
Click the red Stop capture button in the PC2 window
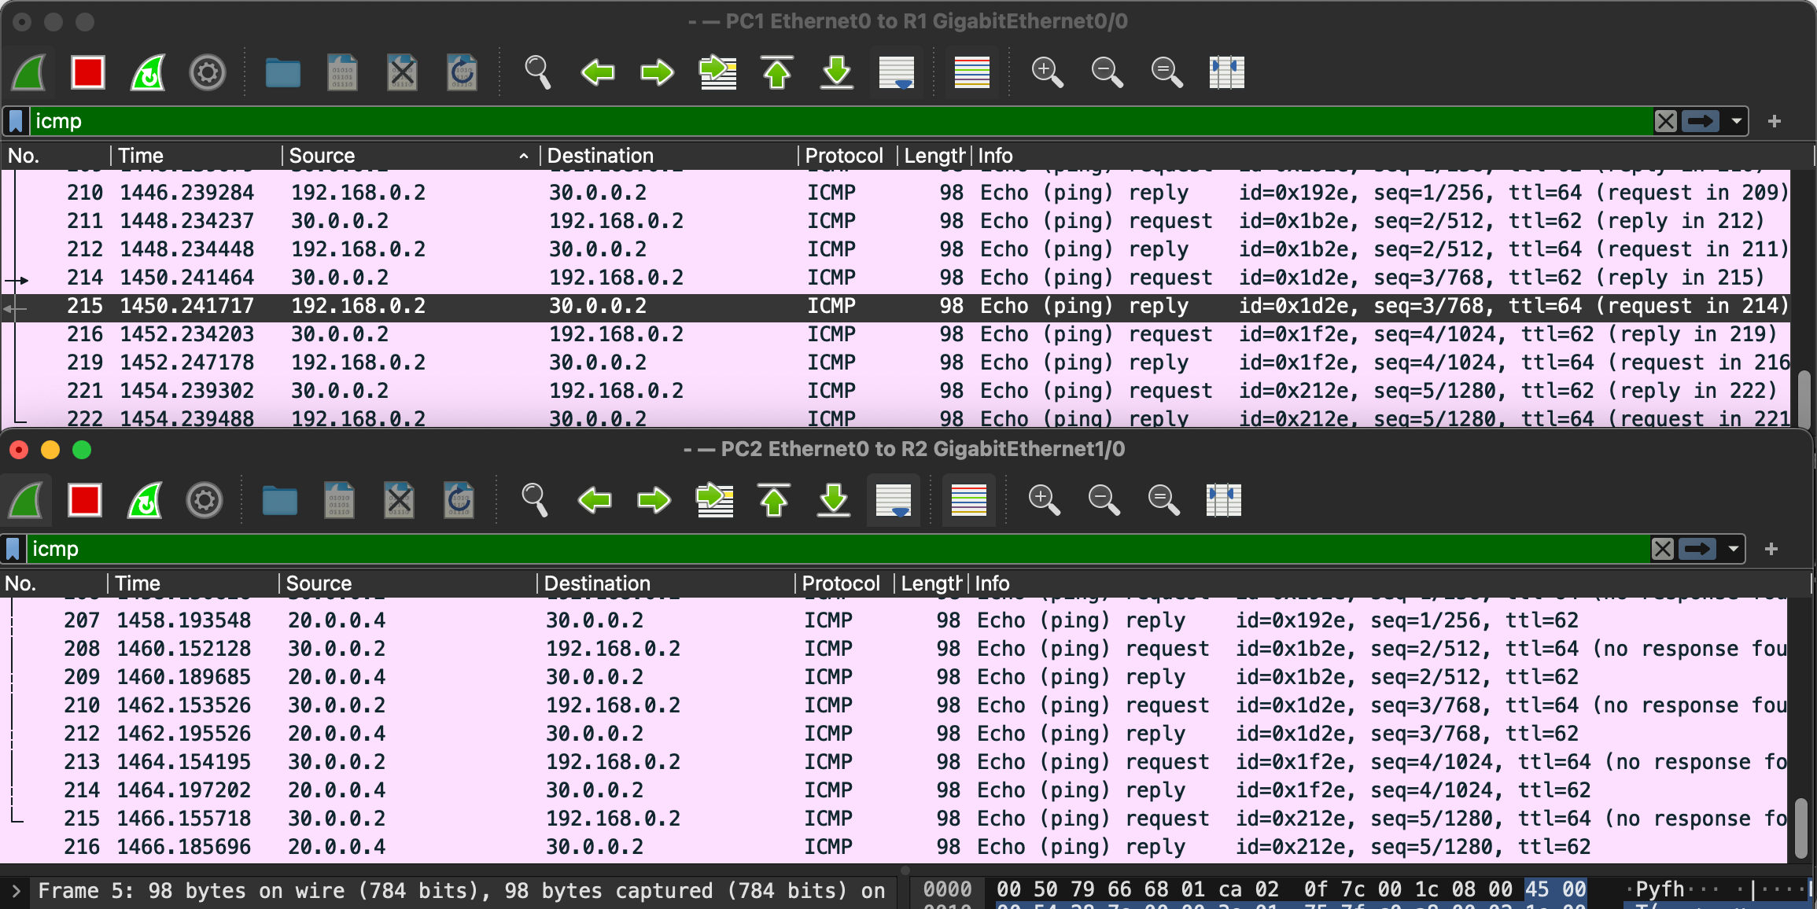84,500
